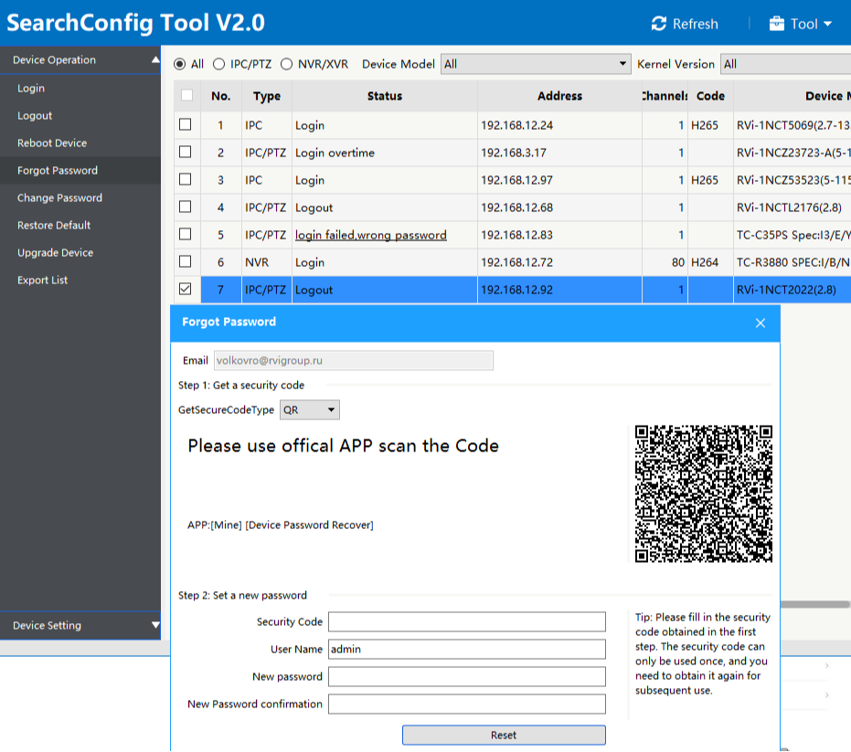The height and width of the screenshot is (752, 851).
Task: Click the QR code image
Action: (x=703, y=493)
